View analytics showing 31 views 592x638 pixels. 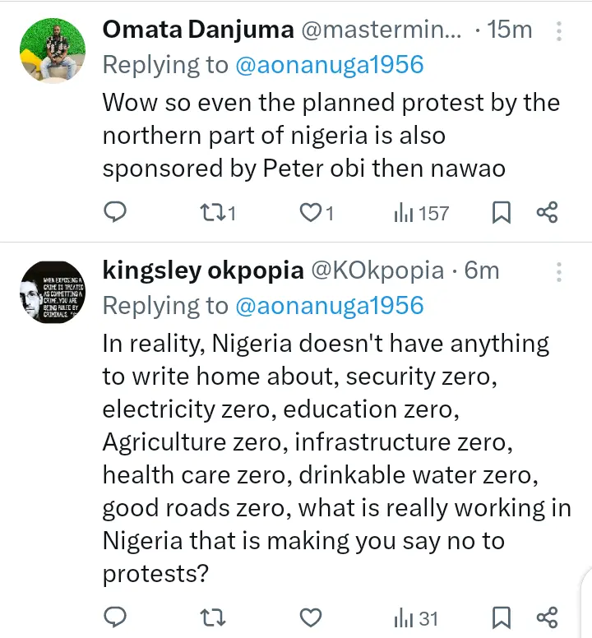(416, 617)
